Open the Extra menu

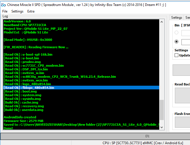click(31, 11)
